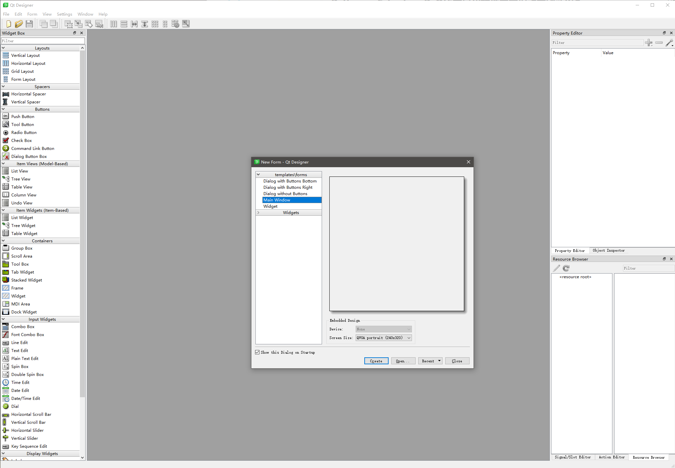This screenshot has width=675, height=468.
Task: Click the Close button in New Form
Action: coord(457,361)
